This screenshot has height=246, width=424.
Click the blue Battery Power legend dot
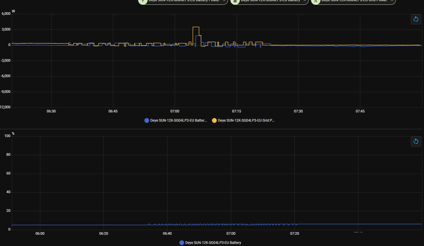tap(147, 120)
